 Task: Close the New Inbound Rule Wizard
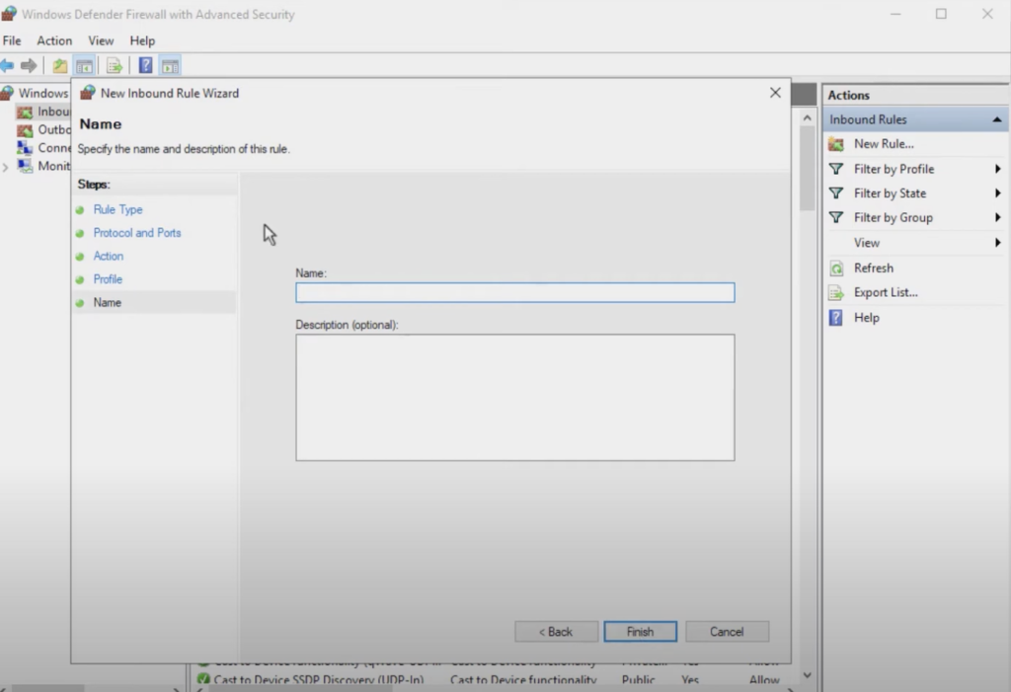click(775, 93)
